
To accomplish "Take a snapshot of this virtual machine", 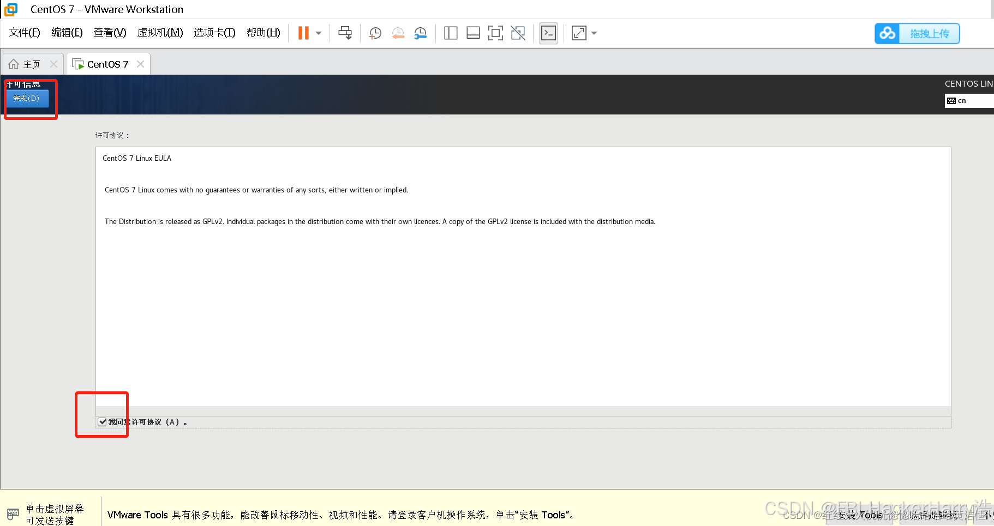I will [375, 33].
